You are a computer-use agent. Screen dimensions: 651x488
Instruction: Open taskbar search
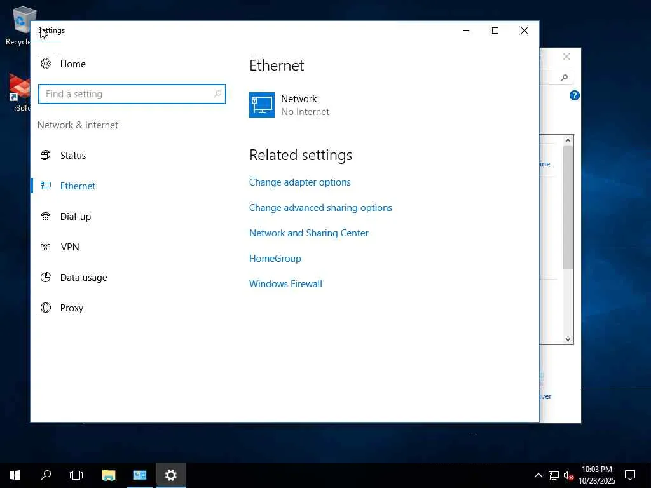click(x=46, y=475)
